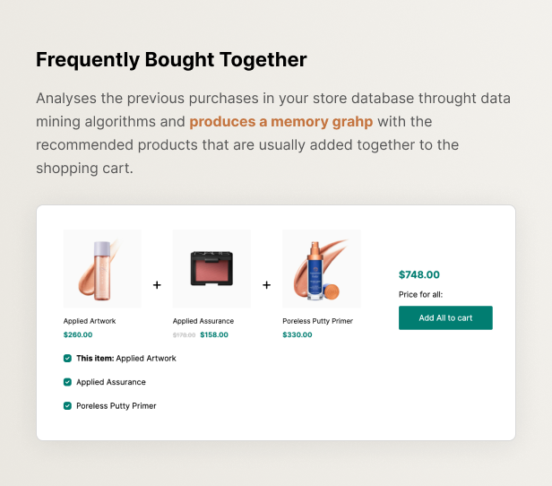The image size is (552, 486).
Task: Uncheck the This item: Applied Artwork checkbox
Action: (x=67, y=358)
